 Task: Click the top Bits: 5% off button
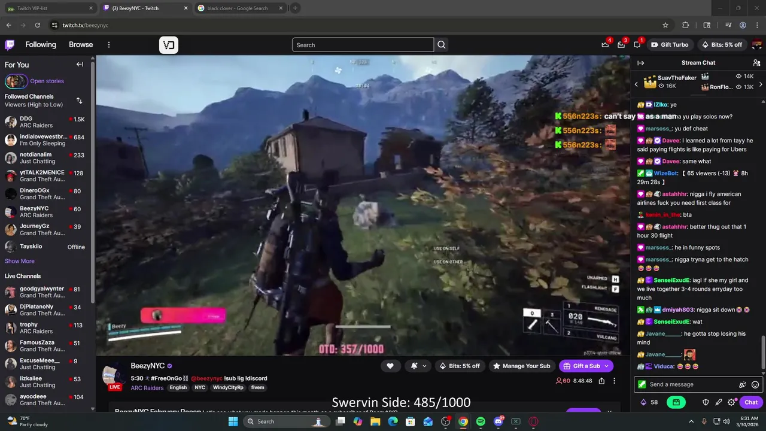pos(722,45)
